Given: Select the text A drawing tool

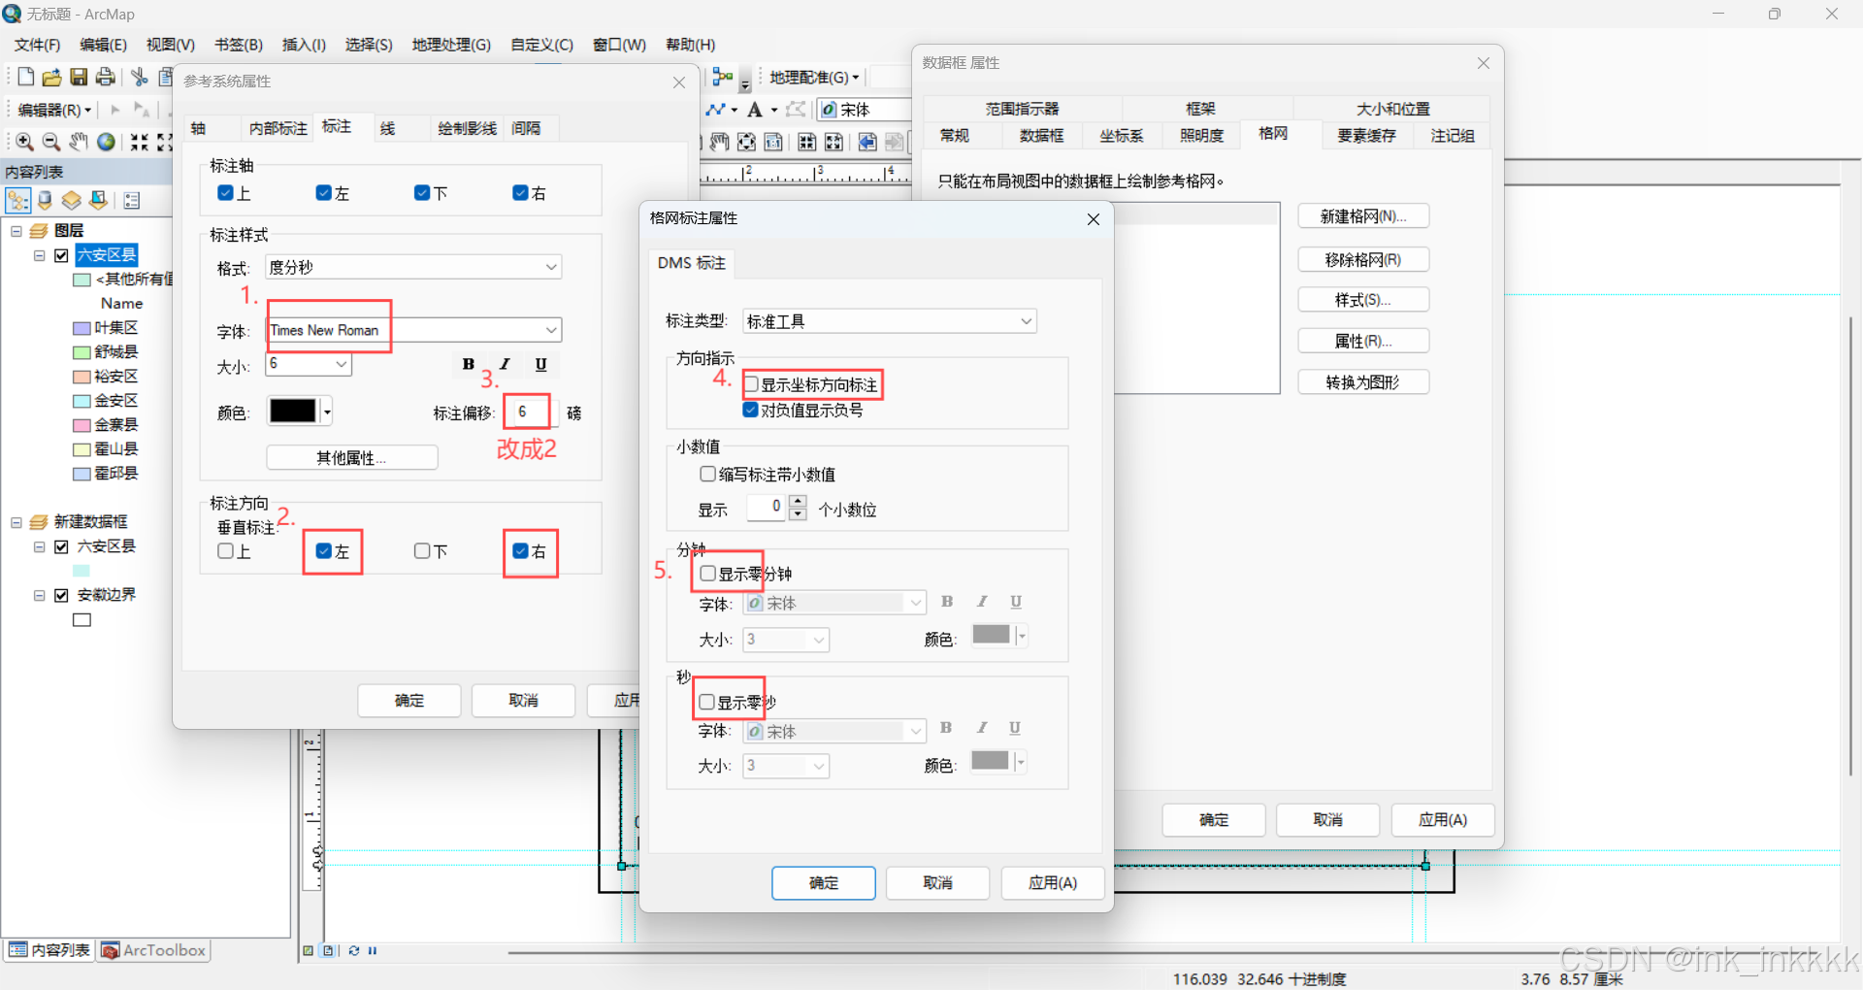Looking at the screenshot, I should click(755, 110).
